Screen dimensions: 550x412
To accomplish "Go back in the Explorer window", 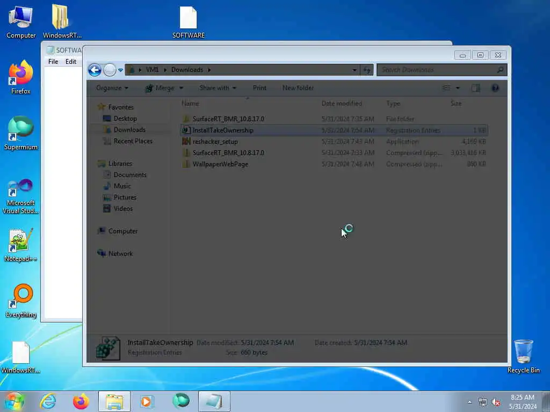I will pyautogui.click(x=95, y=70).
